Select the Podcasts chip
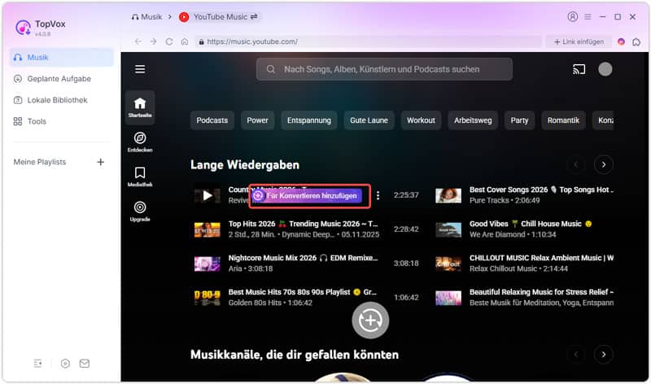 point(212,120)
